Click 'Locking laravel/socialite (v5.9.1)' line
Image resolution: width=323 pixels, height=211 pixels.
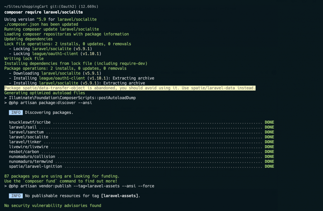[50, 49]
